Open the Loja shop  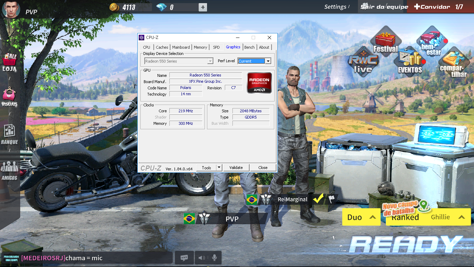pyautogui.click(x=9, y=63)
